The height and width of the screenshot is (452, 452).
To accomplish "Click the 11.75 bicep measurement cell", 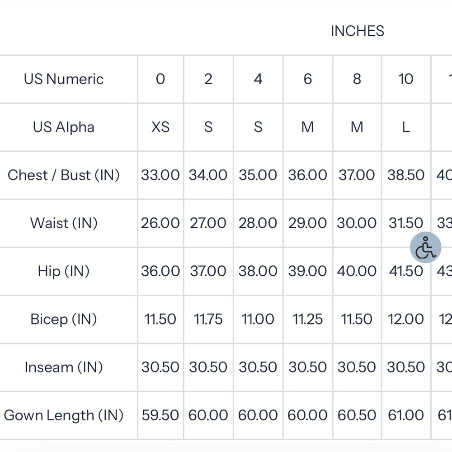I will point(208,319).
